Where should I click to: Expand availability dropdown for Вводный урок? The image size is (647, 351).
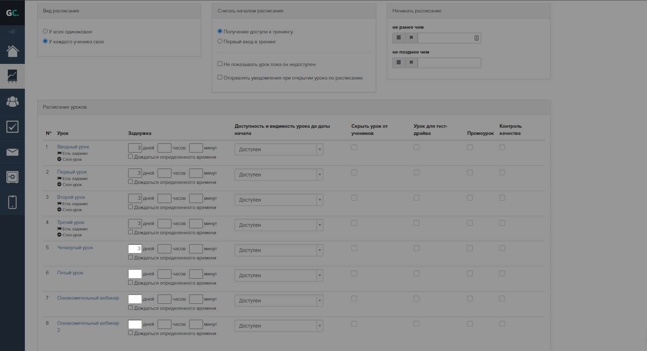point(279,149)
